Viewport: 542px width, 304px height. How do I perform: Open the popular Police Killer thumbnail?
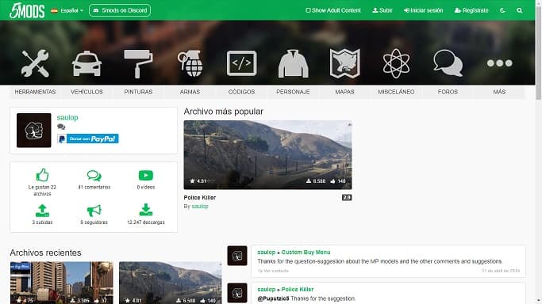(x=267, y=154)
